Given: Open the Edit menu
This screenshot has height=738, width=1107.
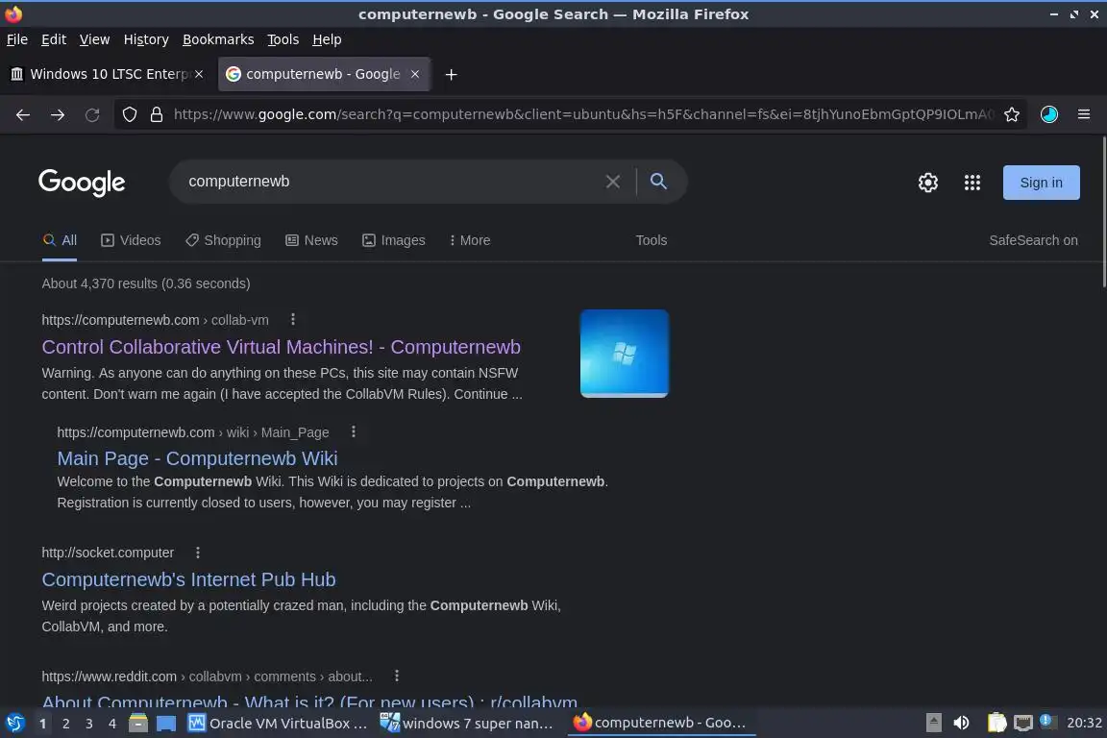Looking at the screenshot, I should (54, 39).
